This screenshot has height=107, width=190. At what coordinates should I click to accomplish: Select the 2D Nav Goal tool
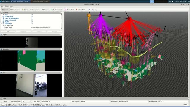click(69, 10)
